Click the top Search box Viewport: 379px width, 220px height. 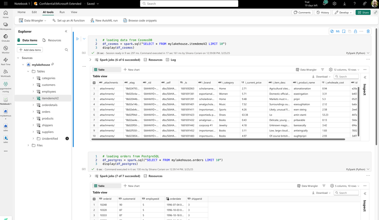[189, 4]
